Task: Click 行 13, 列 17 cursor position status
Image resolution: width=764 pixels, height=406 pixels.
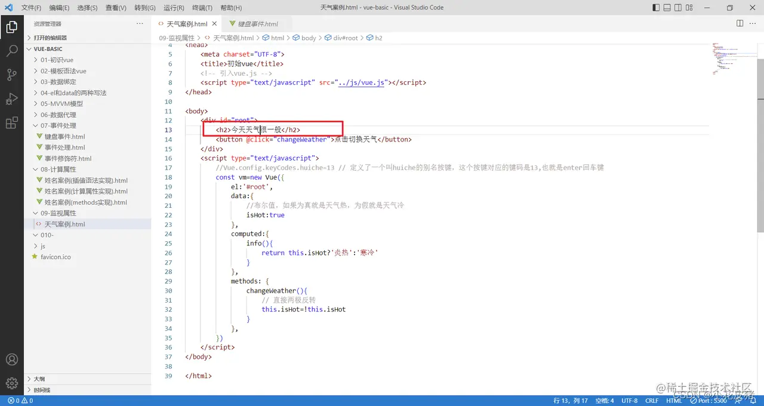Action: click(x=570, y=401)
